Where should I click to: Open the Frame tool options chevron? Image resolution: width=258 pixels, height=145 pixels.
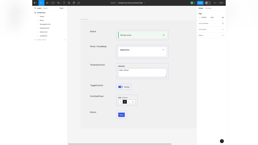tap(49, 3)
